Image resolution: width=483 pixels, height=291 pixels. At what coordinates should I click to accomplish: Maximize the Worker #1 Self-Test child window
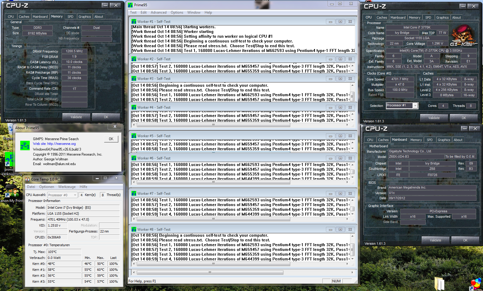tap(340, 22)
